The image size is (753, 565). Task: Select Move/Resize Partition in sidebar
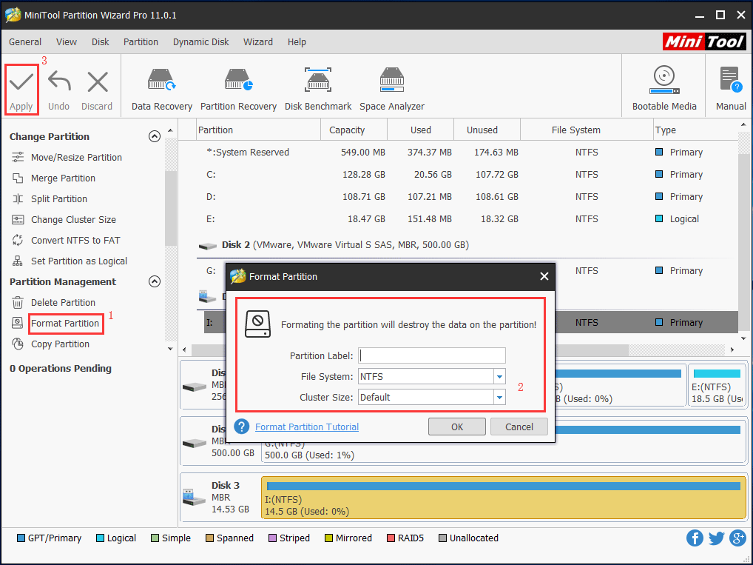pyautogui.click(x=76, y=157)
